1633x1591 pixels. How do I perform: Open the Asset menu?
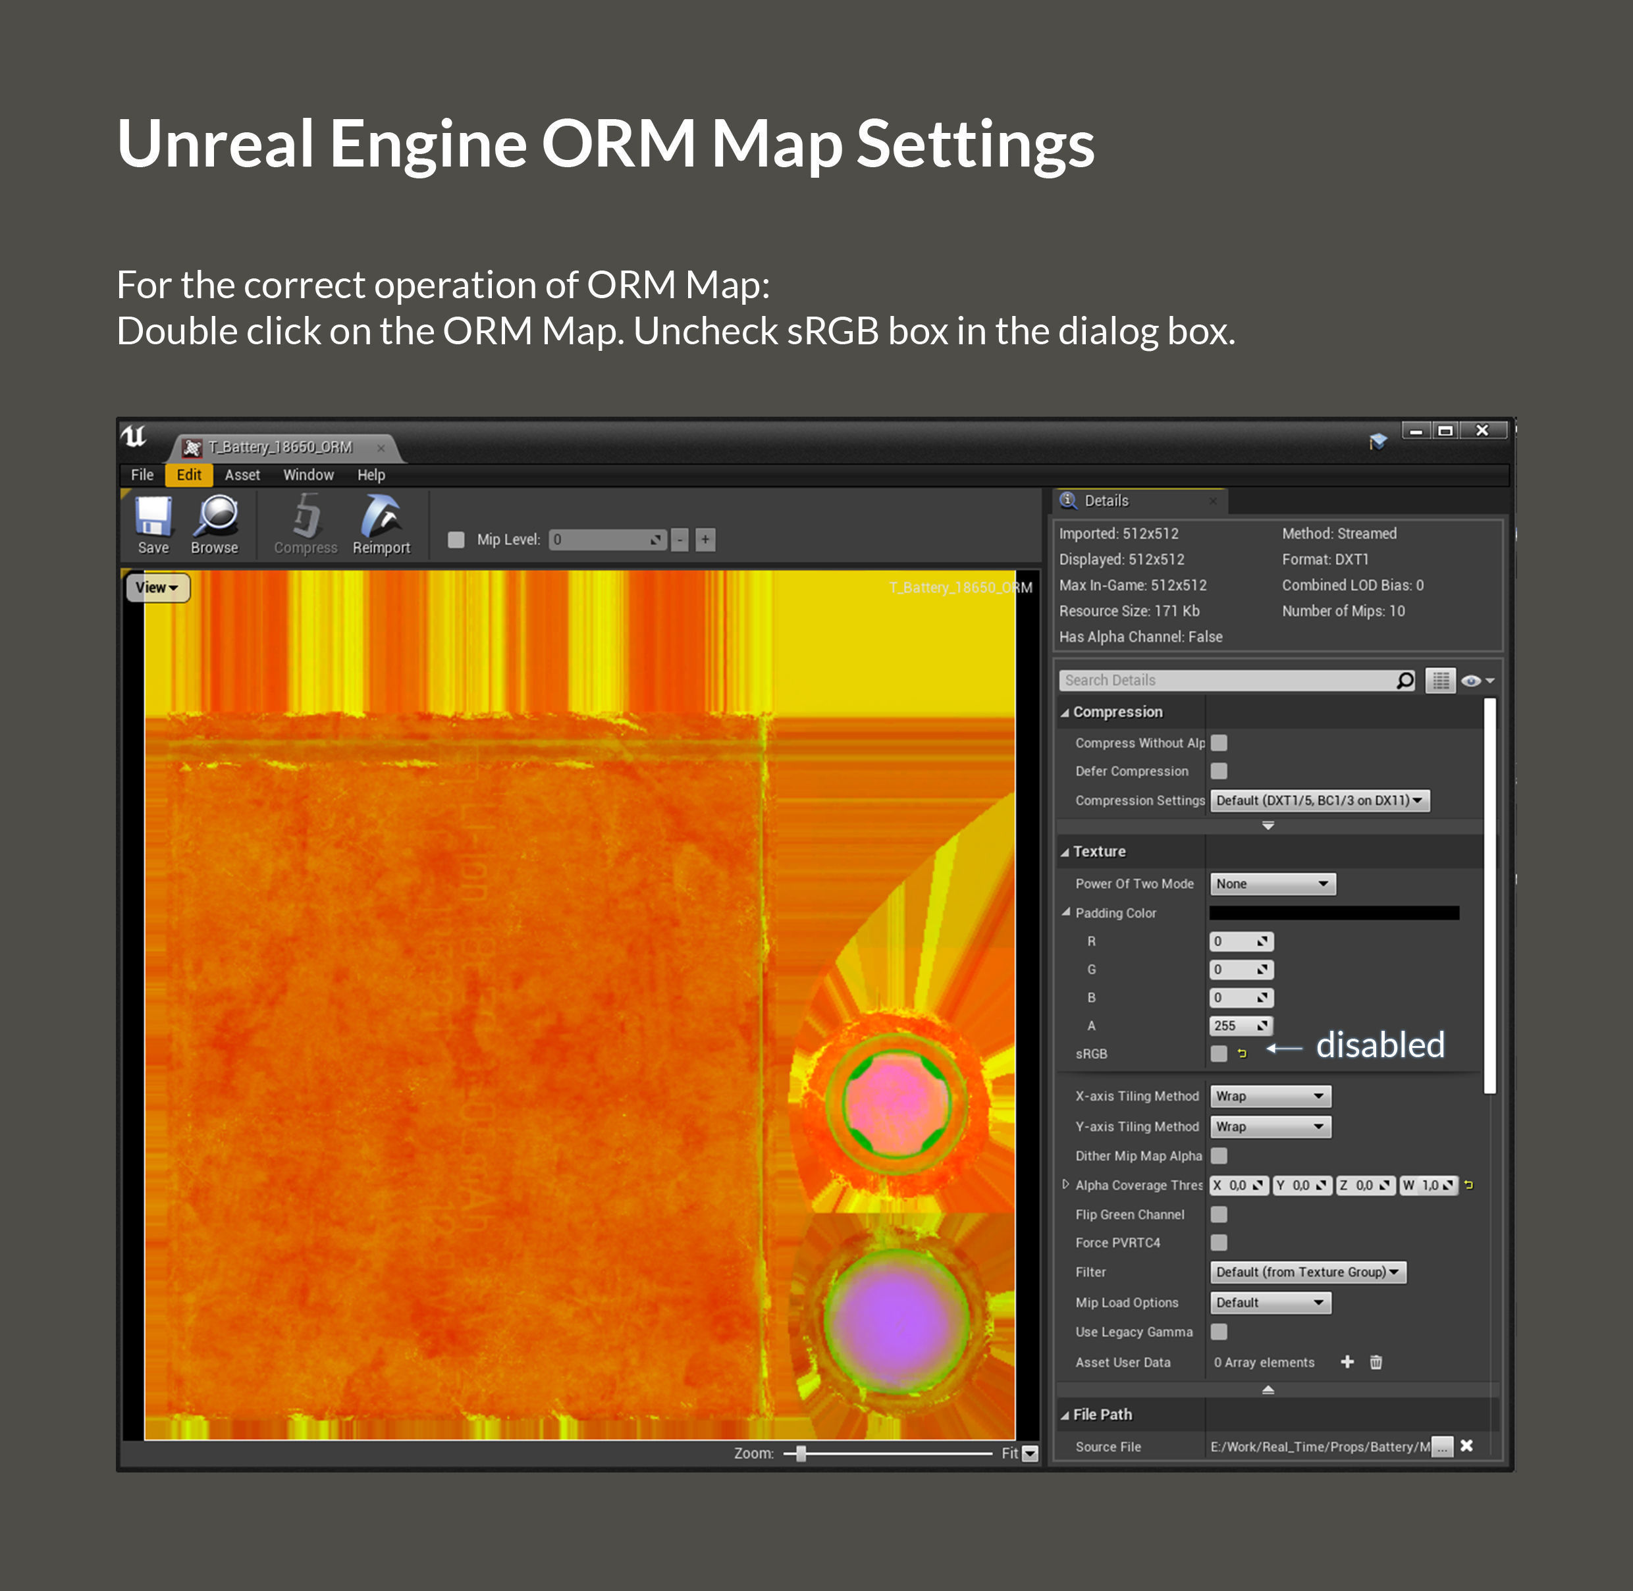(x=242, y=475)
